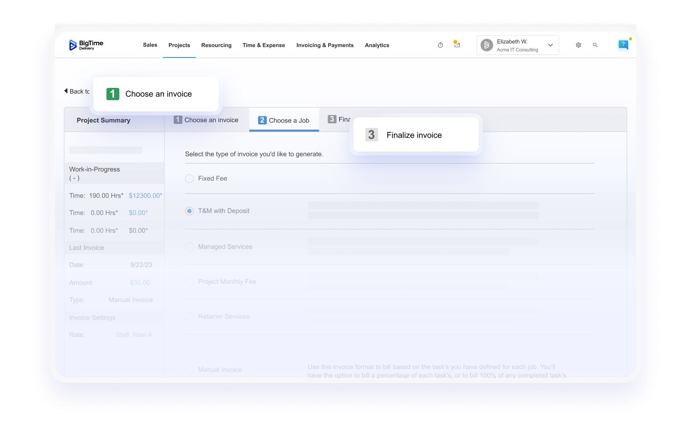The width and height of the screenshot is (690, 424).
Task: Open the Projects navigation menu
Action: point(179,45)
